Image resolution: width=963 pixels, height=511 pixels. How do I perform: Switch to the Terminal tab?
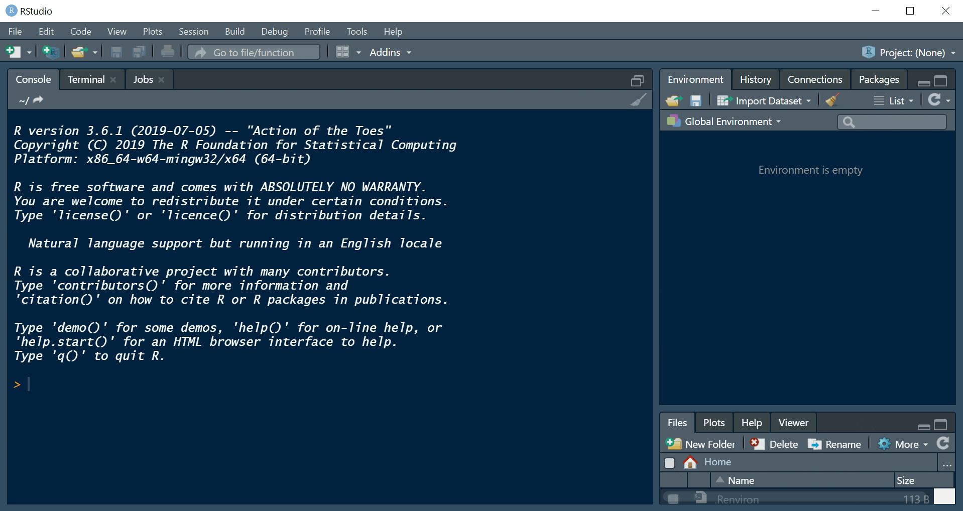pyautogui.click(x=86, y=79)
